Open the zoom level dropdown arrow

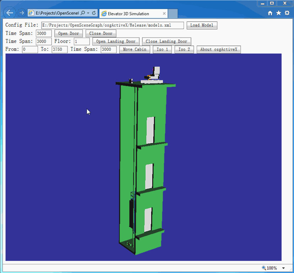coord(283,268)
